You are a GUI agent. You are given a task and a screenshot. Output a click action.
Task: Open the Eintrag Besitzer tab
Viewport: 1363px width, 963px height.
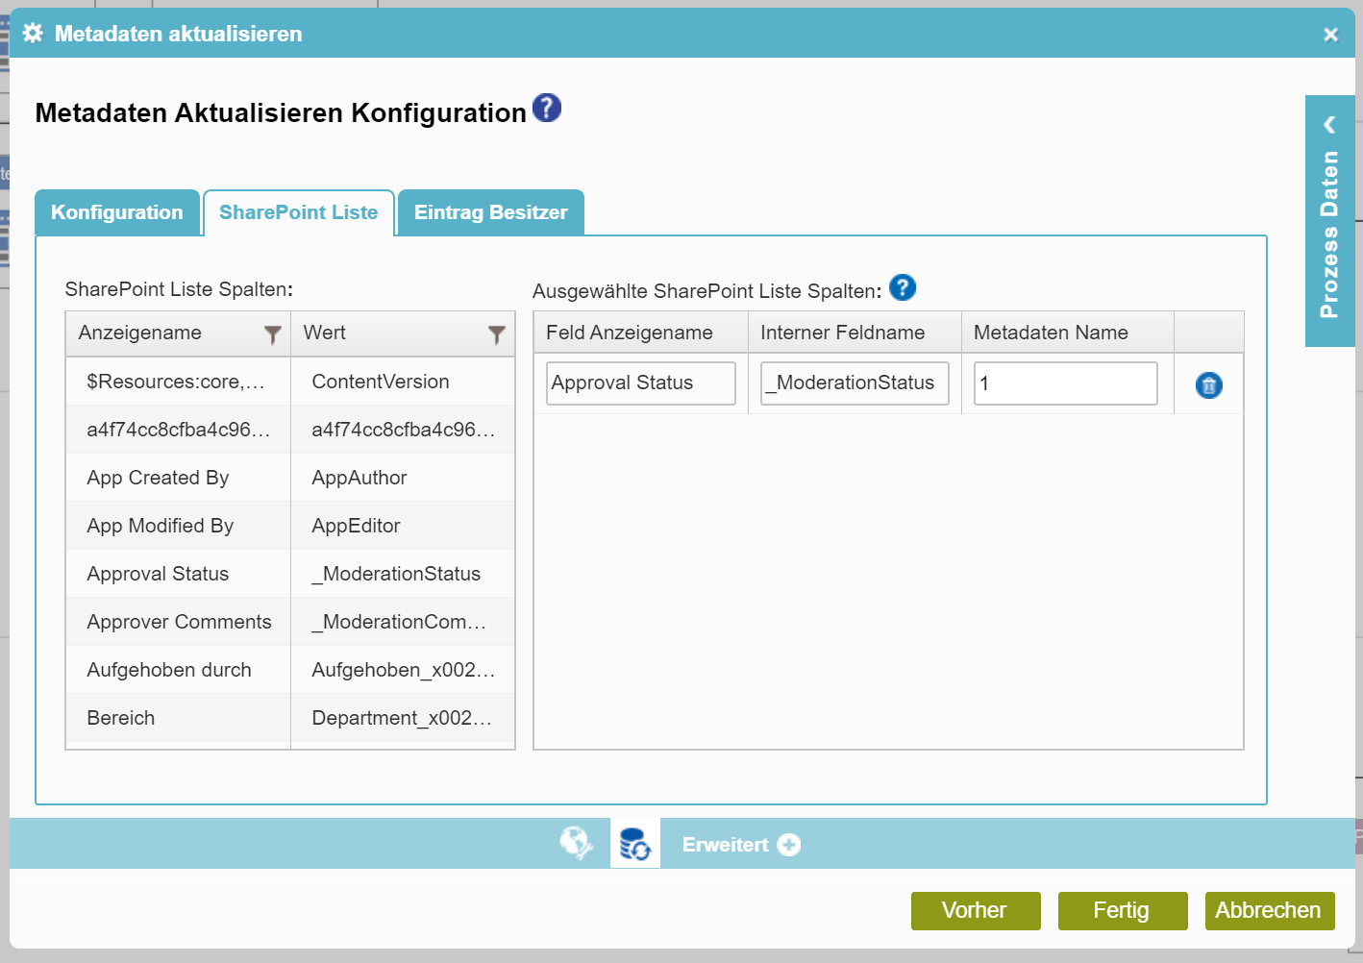pos(490,212)
